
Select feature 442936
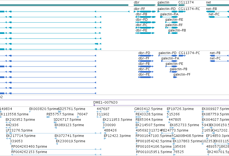[12, 125]
